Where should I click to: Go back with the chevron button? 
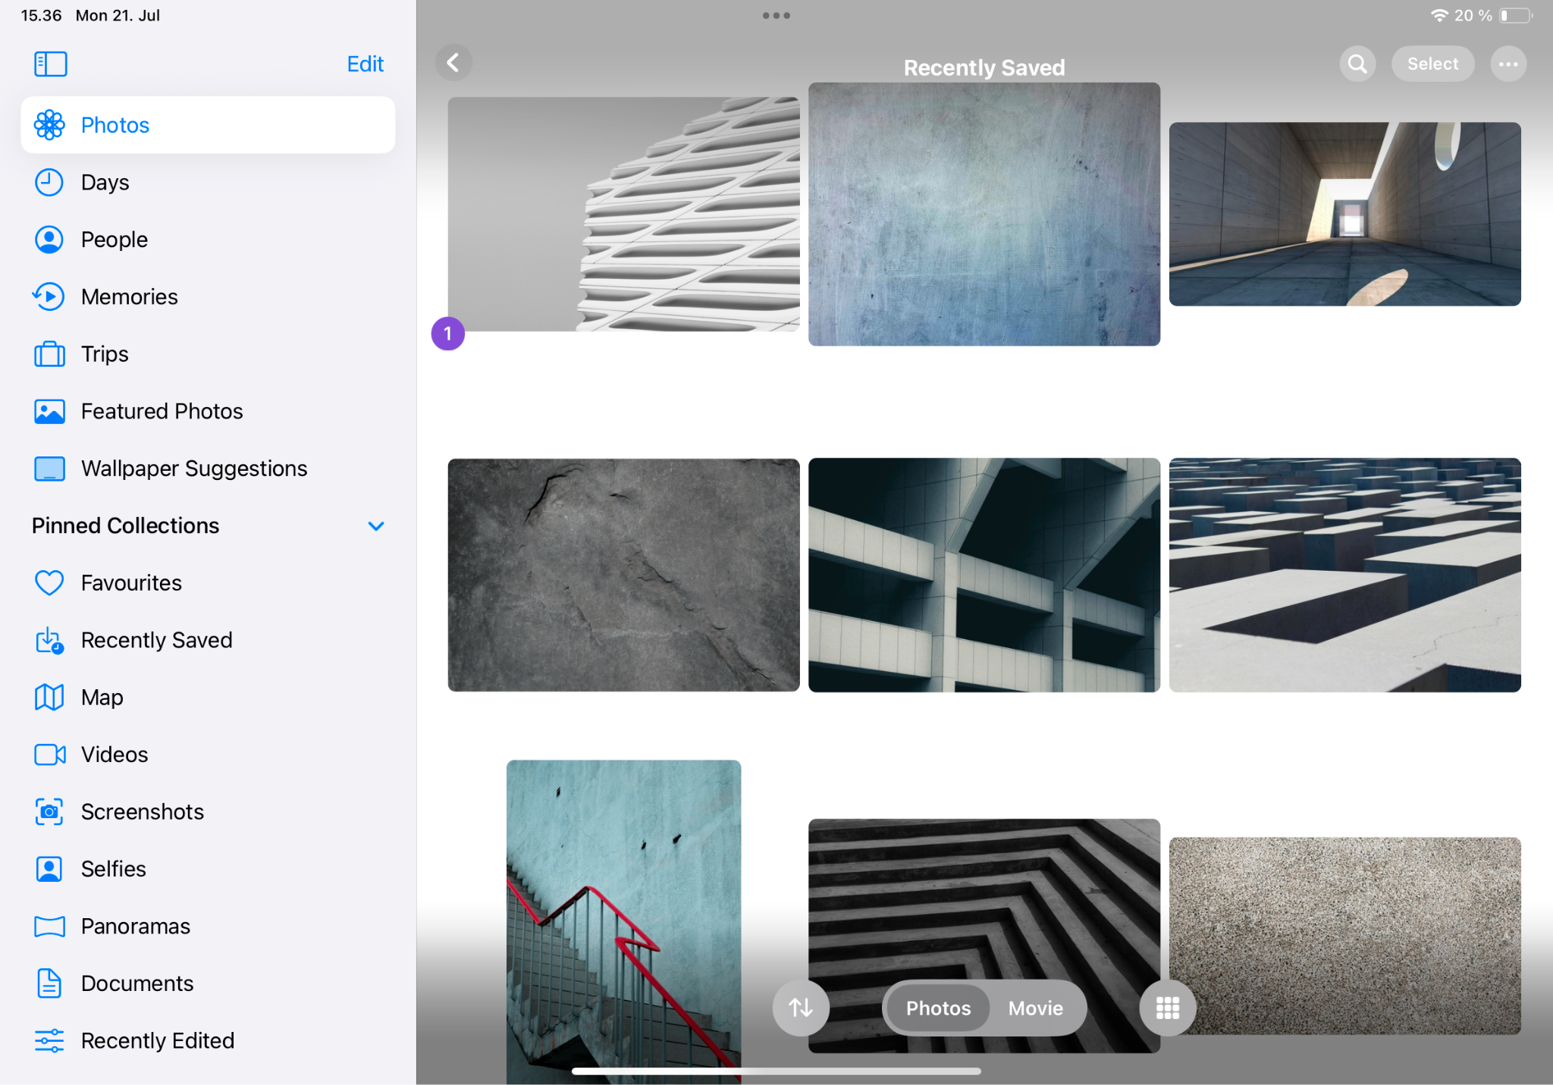tap(453, 63)
